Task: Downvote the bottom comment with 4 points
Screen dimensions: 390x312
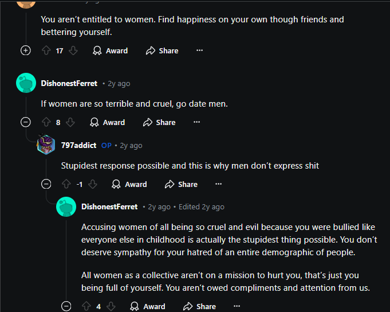Action: (111, 306)
